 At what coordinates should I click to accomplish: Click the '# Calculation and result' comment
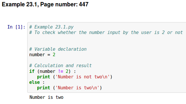(60, 66)
